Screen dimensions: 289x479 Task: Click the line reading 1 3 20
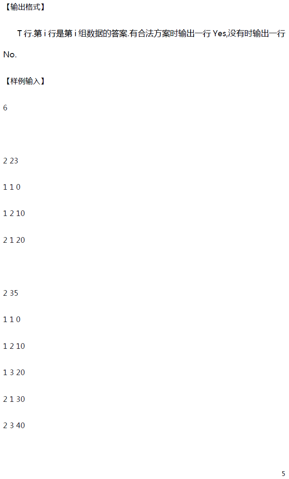point(14,373)
